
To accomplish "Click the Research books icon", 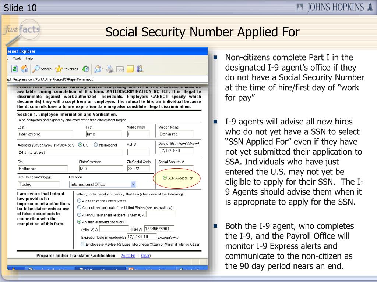I will pos(140,69).
